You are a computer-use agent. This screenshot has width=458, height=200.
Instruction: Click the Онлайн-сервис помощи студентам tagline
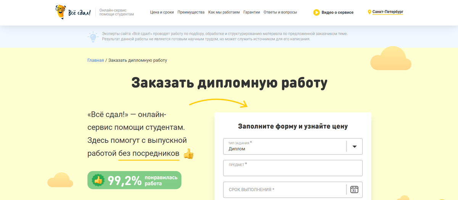point(116,12)
